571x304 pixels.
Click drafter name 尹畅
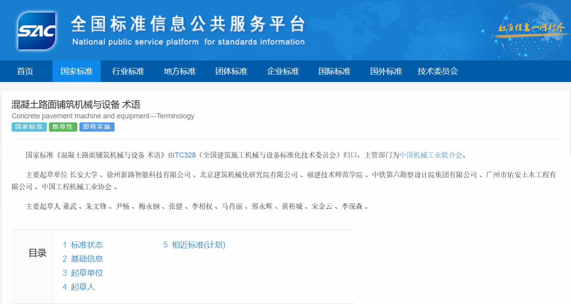click(x=123, y=206)
